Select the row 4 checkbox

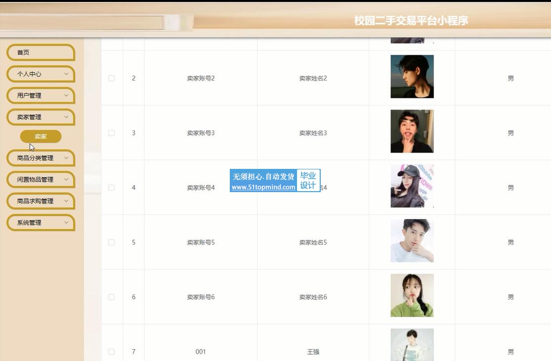(x=111, y=188)
